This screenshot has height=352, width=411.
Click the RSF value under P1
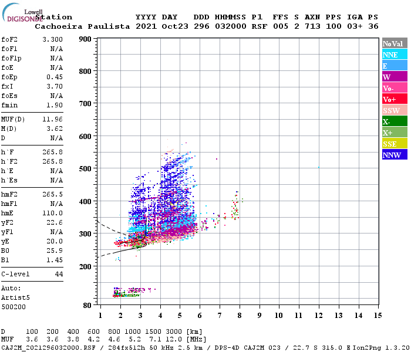coord(260,26)
